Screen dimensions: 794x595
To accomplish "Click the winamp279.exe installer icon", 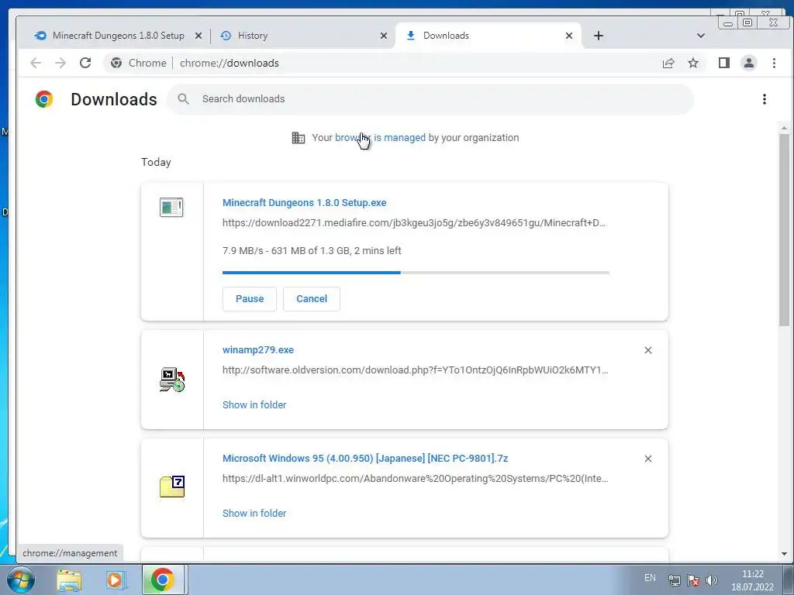I will (x=172, y=380).
